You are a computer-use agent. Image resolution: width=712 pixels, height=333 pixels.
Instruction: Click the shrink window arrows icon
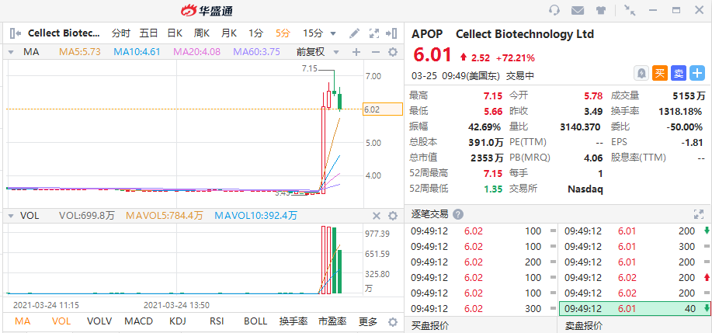[x=630, y=10]
